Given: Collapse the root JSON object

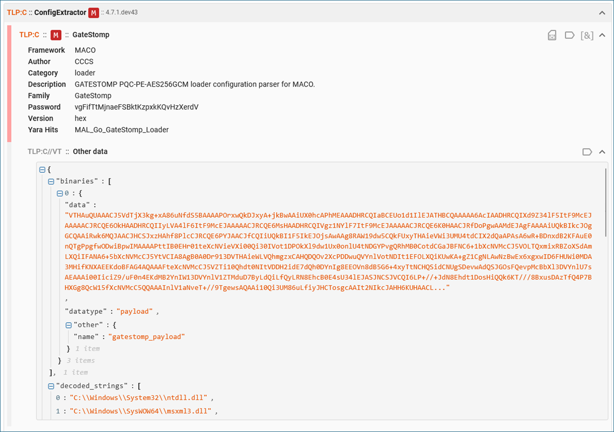Looking at the screenshot, I should tap(42, 169).
